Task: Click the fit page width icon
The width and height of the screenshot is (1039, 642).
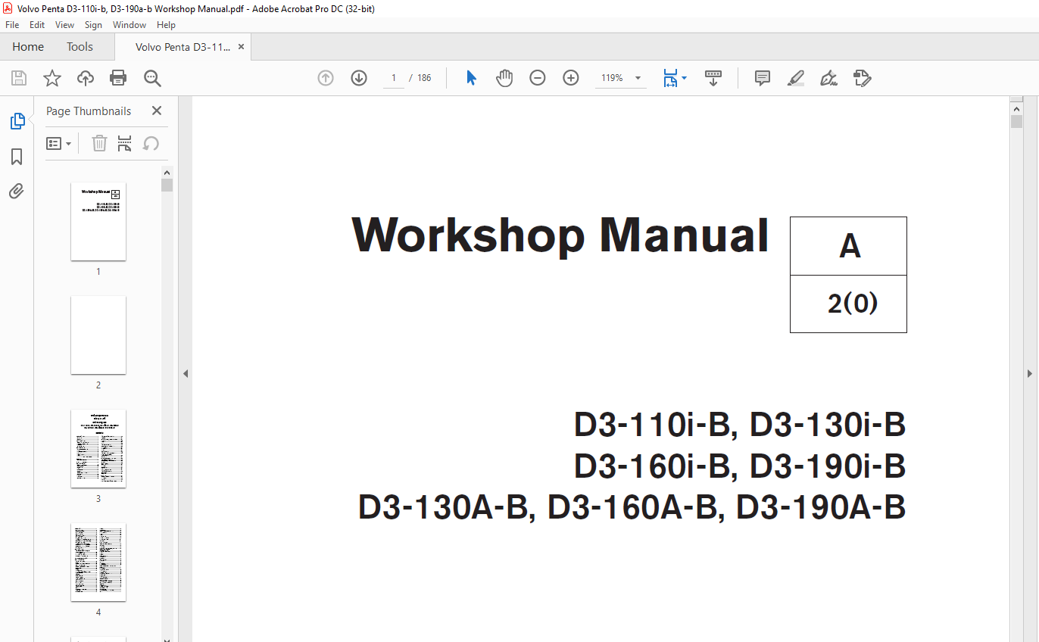Action: tap(670, 78)
